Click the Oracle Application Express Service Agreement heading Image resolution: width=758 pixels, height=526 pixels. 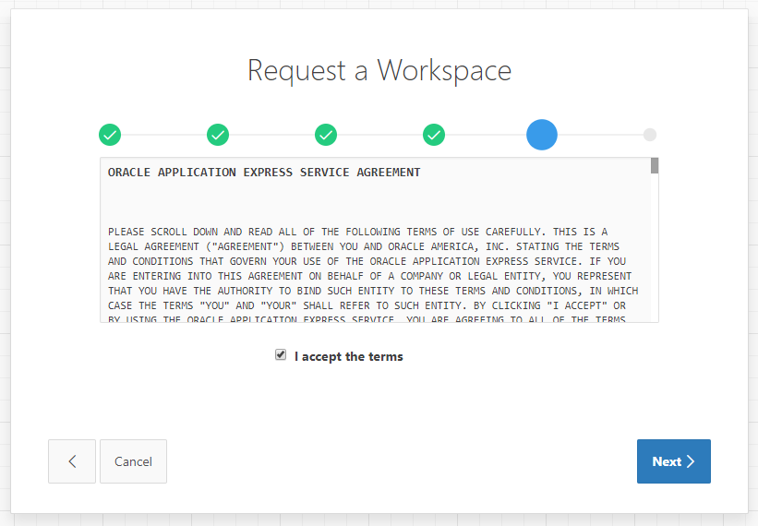264,173
